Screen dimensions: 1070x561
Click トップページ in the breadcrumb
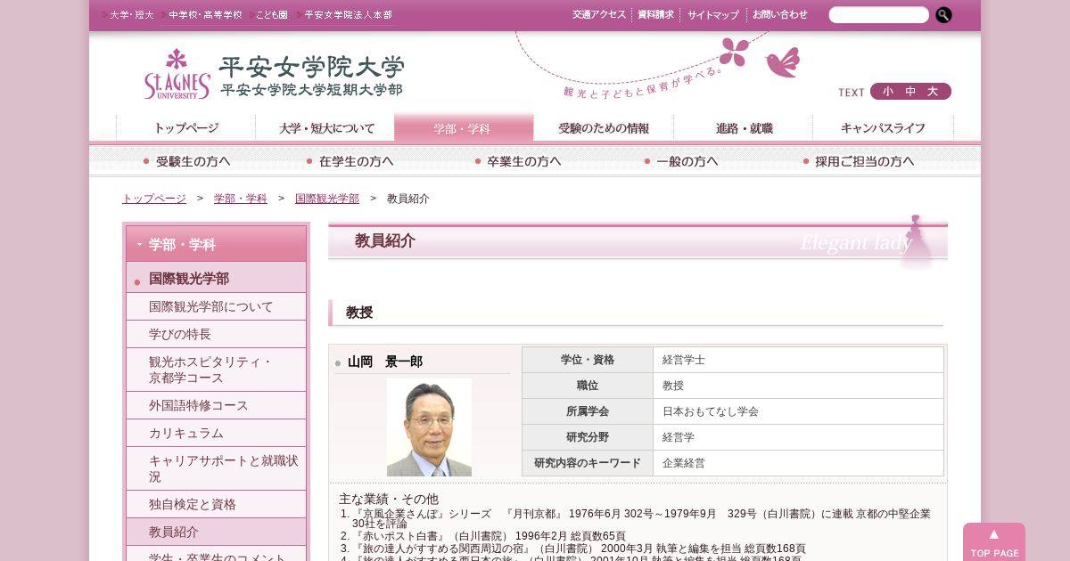[x=154, y=199]
